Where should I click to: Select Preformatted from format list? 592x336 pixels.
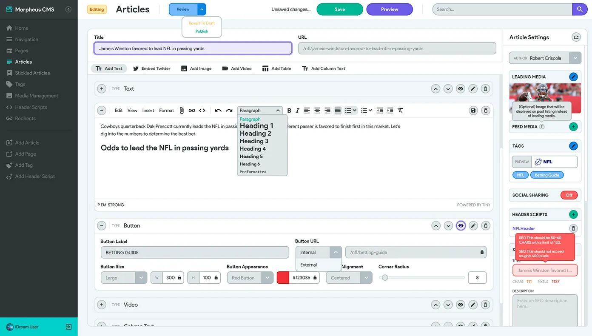[x=253, y=172]
